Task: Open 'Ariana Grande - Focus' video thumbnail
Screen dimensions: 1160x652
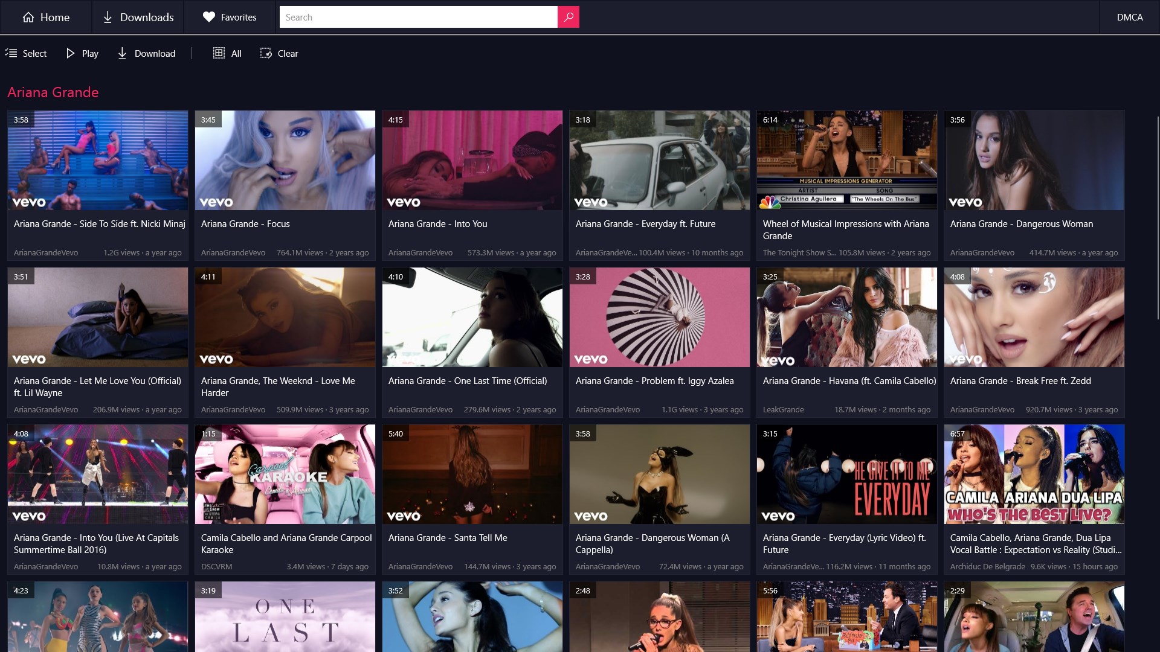Action: [285, 160]
